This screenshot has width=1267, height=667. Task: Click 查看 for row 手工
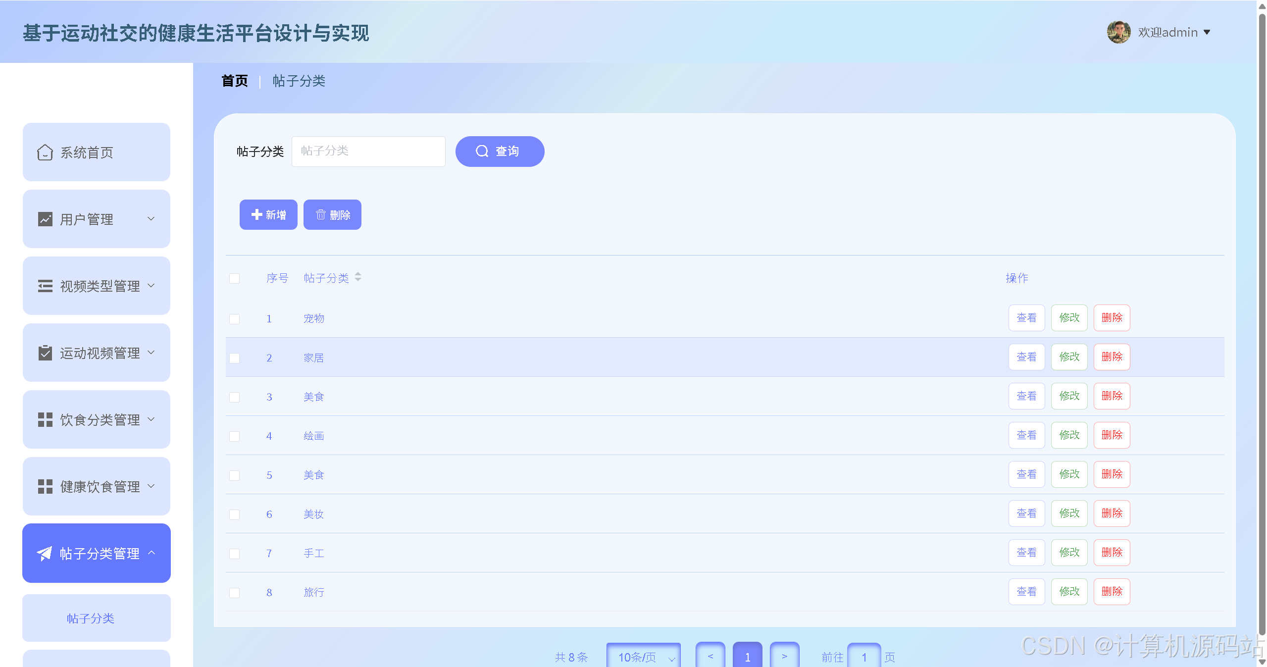pyautogui.click(x=1026, y=553)
